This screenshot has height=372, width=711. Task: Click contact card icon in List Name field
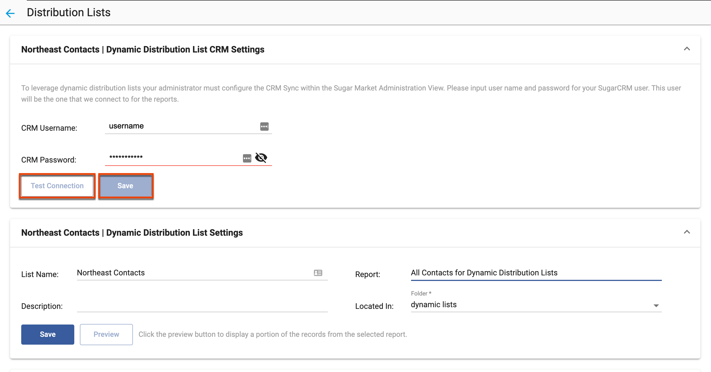[318, 273]
